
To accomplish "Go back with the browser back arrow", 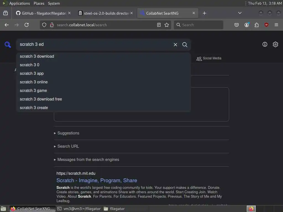I will [7, 25].
